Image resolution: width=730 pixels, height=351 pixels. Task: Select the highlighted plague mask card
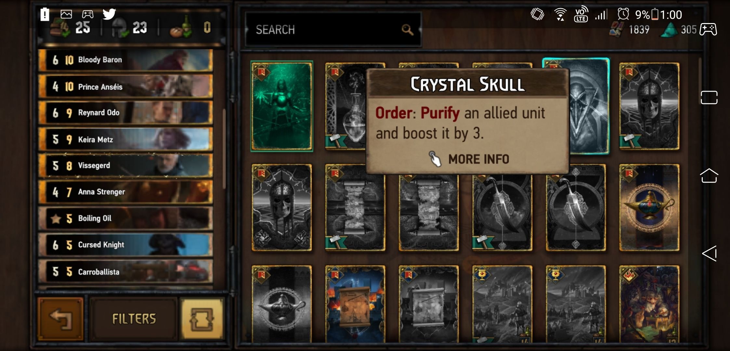tap(589, 106)
